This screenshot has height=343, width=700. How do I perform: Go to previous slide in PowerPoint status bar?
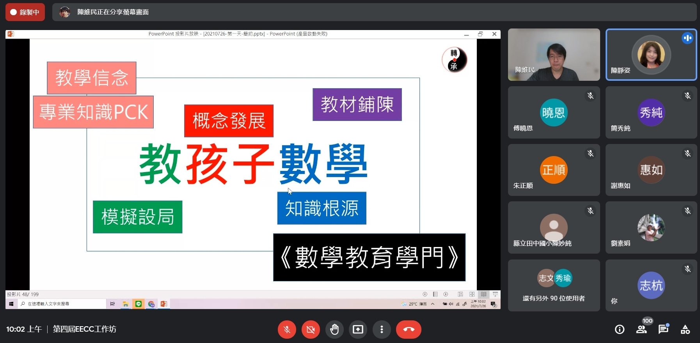(x=425, y=294)
